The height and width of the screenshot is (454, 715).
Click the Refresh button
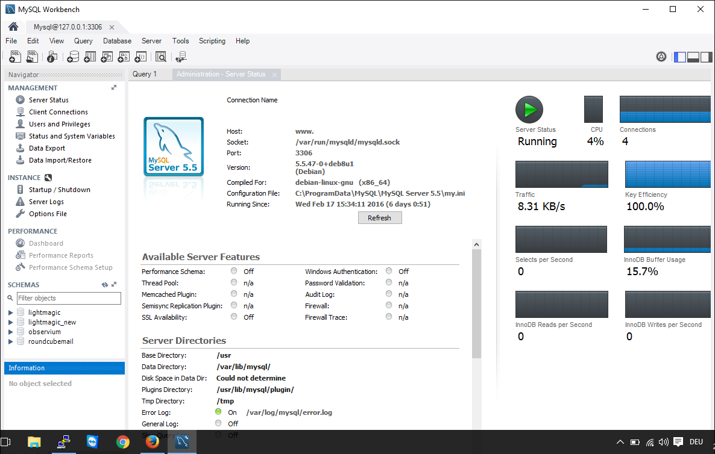(380, 218)
